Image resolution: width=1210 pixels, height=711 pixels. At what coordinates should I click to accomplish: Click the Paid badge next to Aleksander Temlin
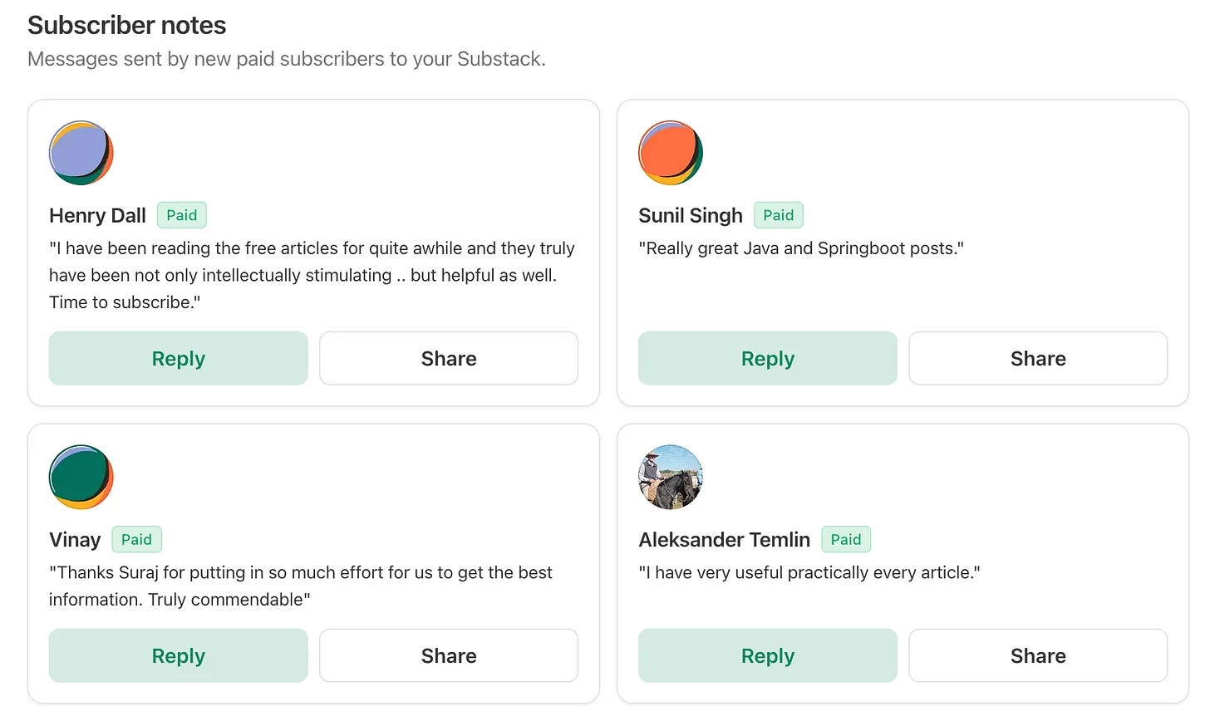click(846, 539)
